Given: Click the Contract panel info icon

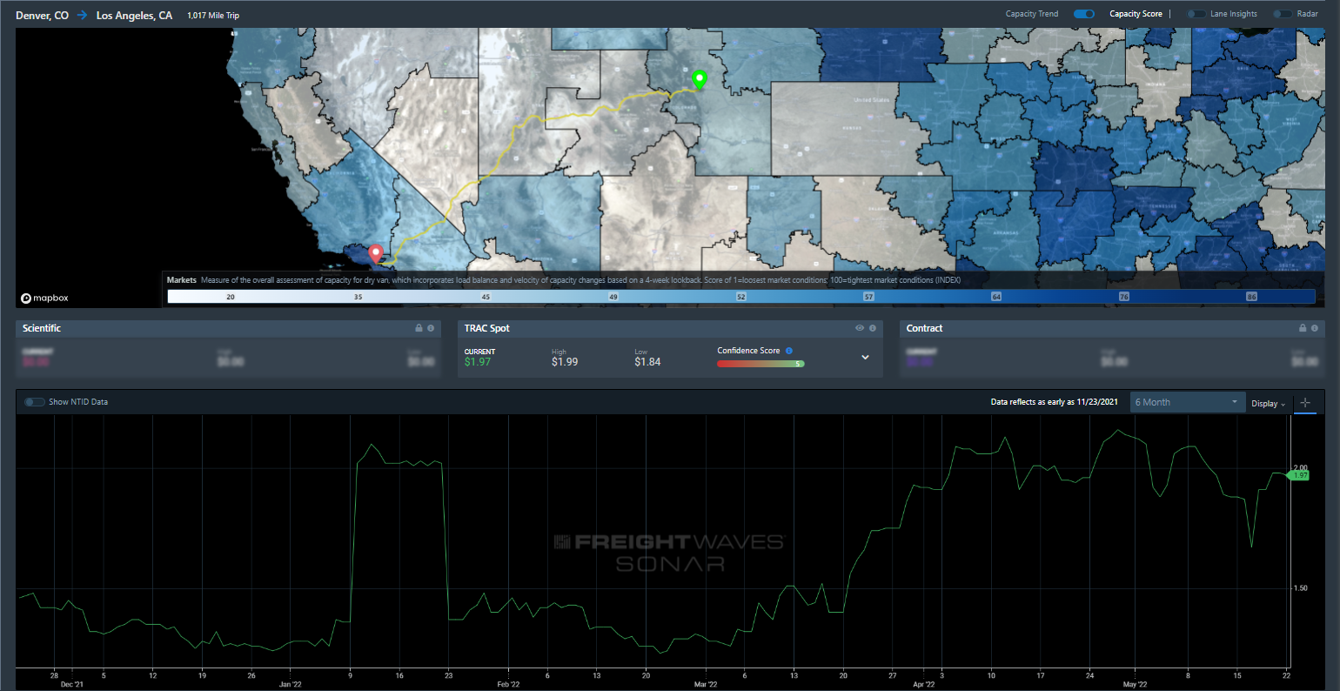Looking at the screenshot, I should 1315,328.
